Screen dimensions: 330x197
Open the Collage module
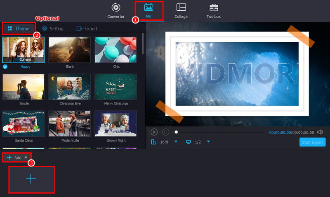point(181,11)
